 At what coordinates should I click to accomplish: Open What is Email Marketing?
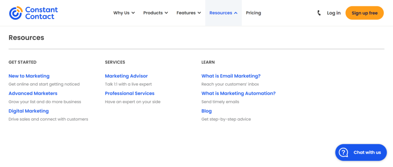pos(231,76)
